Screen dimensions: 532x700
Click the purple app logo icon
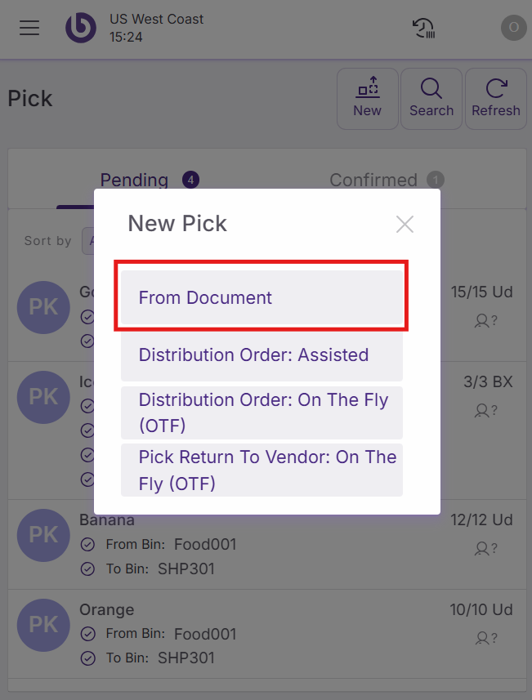[81, 28]
